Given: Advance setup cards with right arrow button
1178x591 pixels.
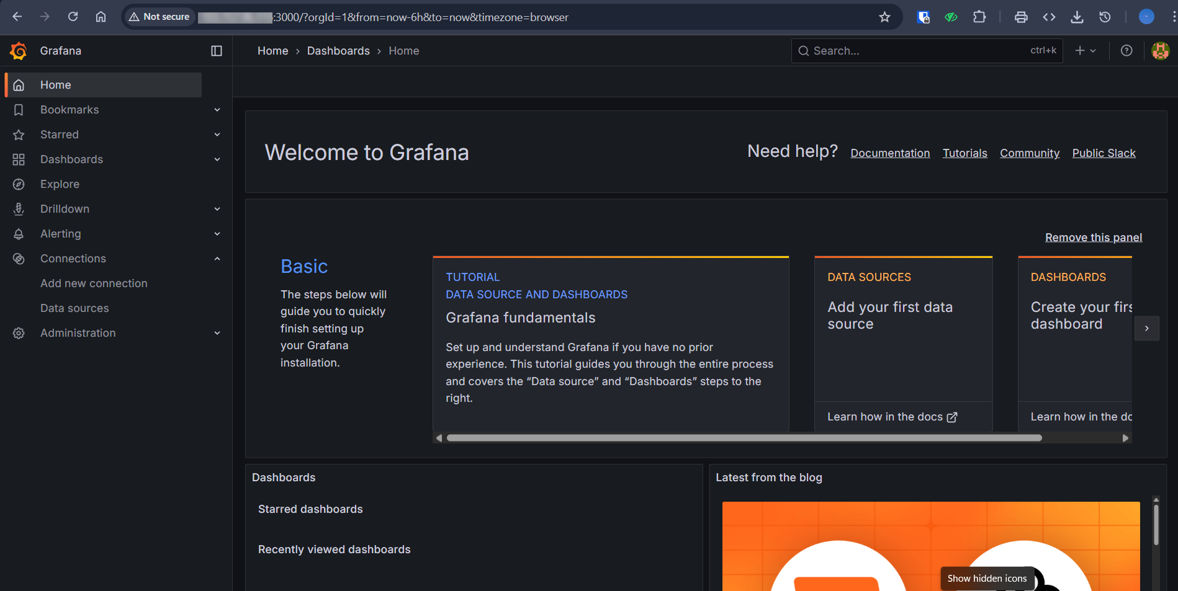Looking at the screenshot, I should (x=1146, y=328).
